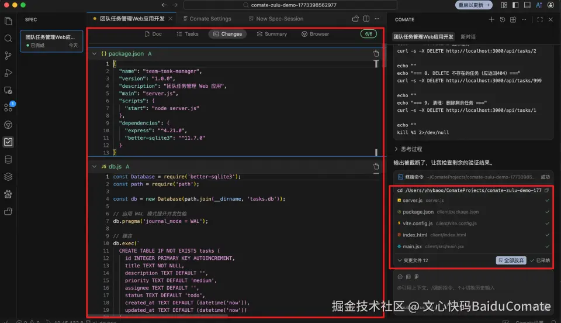Switch to the Tasks tab
This screenshot has width=561, height=323.
(x=187, y=34)
